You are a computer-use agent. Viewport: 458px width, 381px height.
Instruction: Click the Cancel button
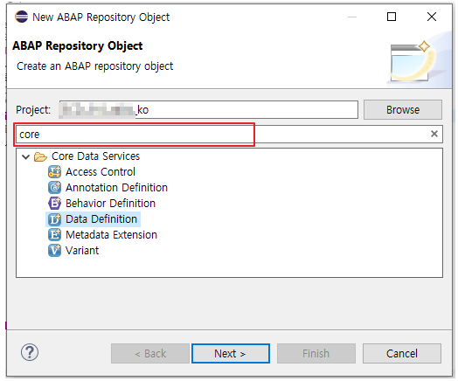[x=402, y=354]
